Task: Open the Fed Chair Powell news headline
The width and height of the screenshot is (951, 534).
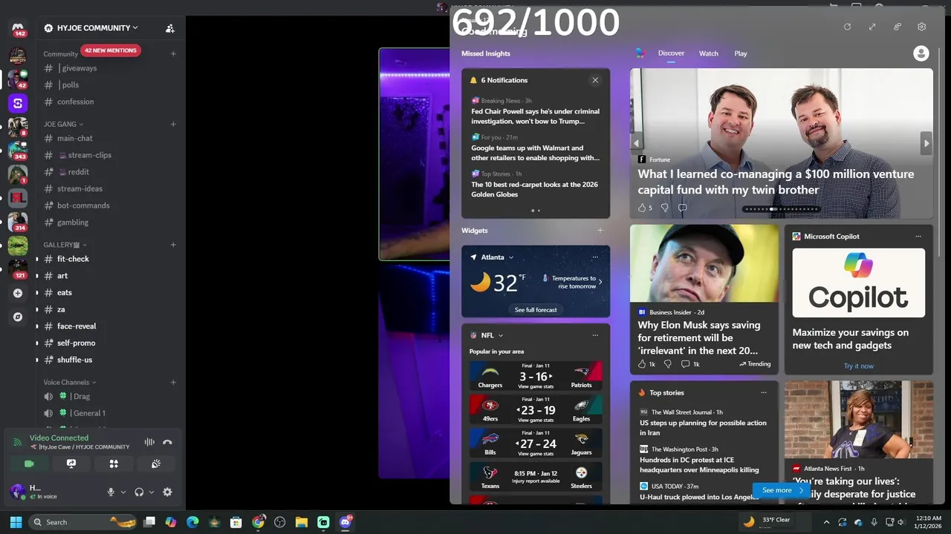Action: point(535,116)
